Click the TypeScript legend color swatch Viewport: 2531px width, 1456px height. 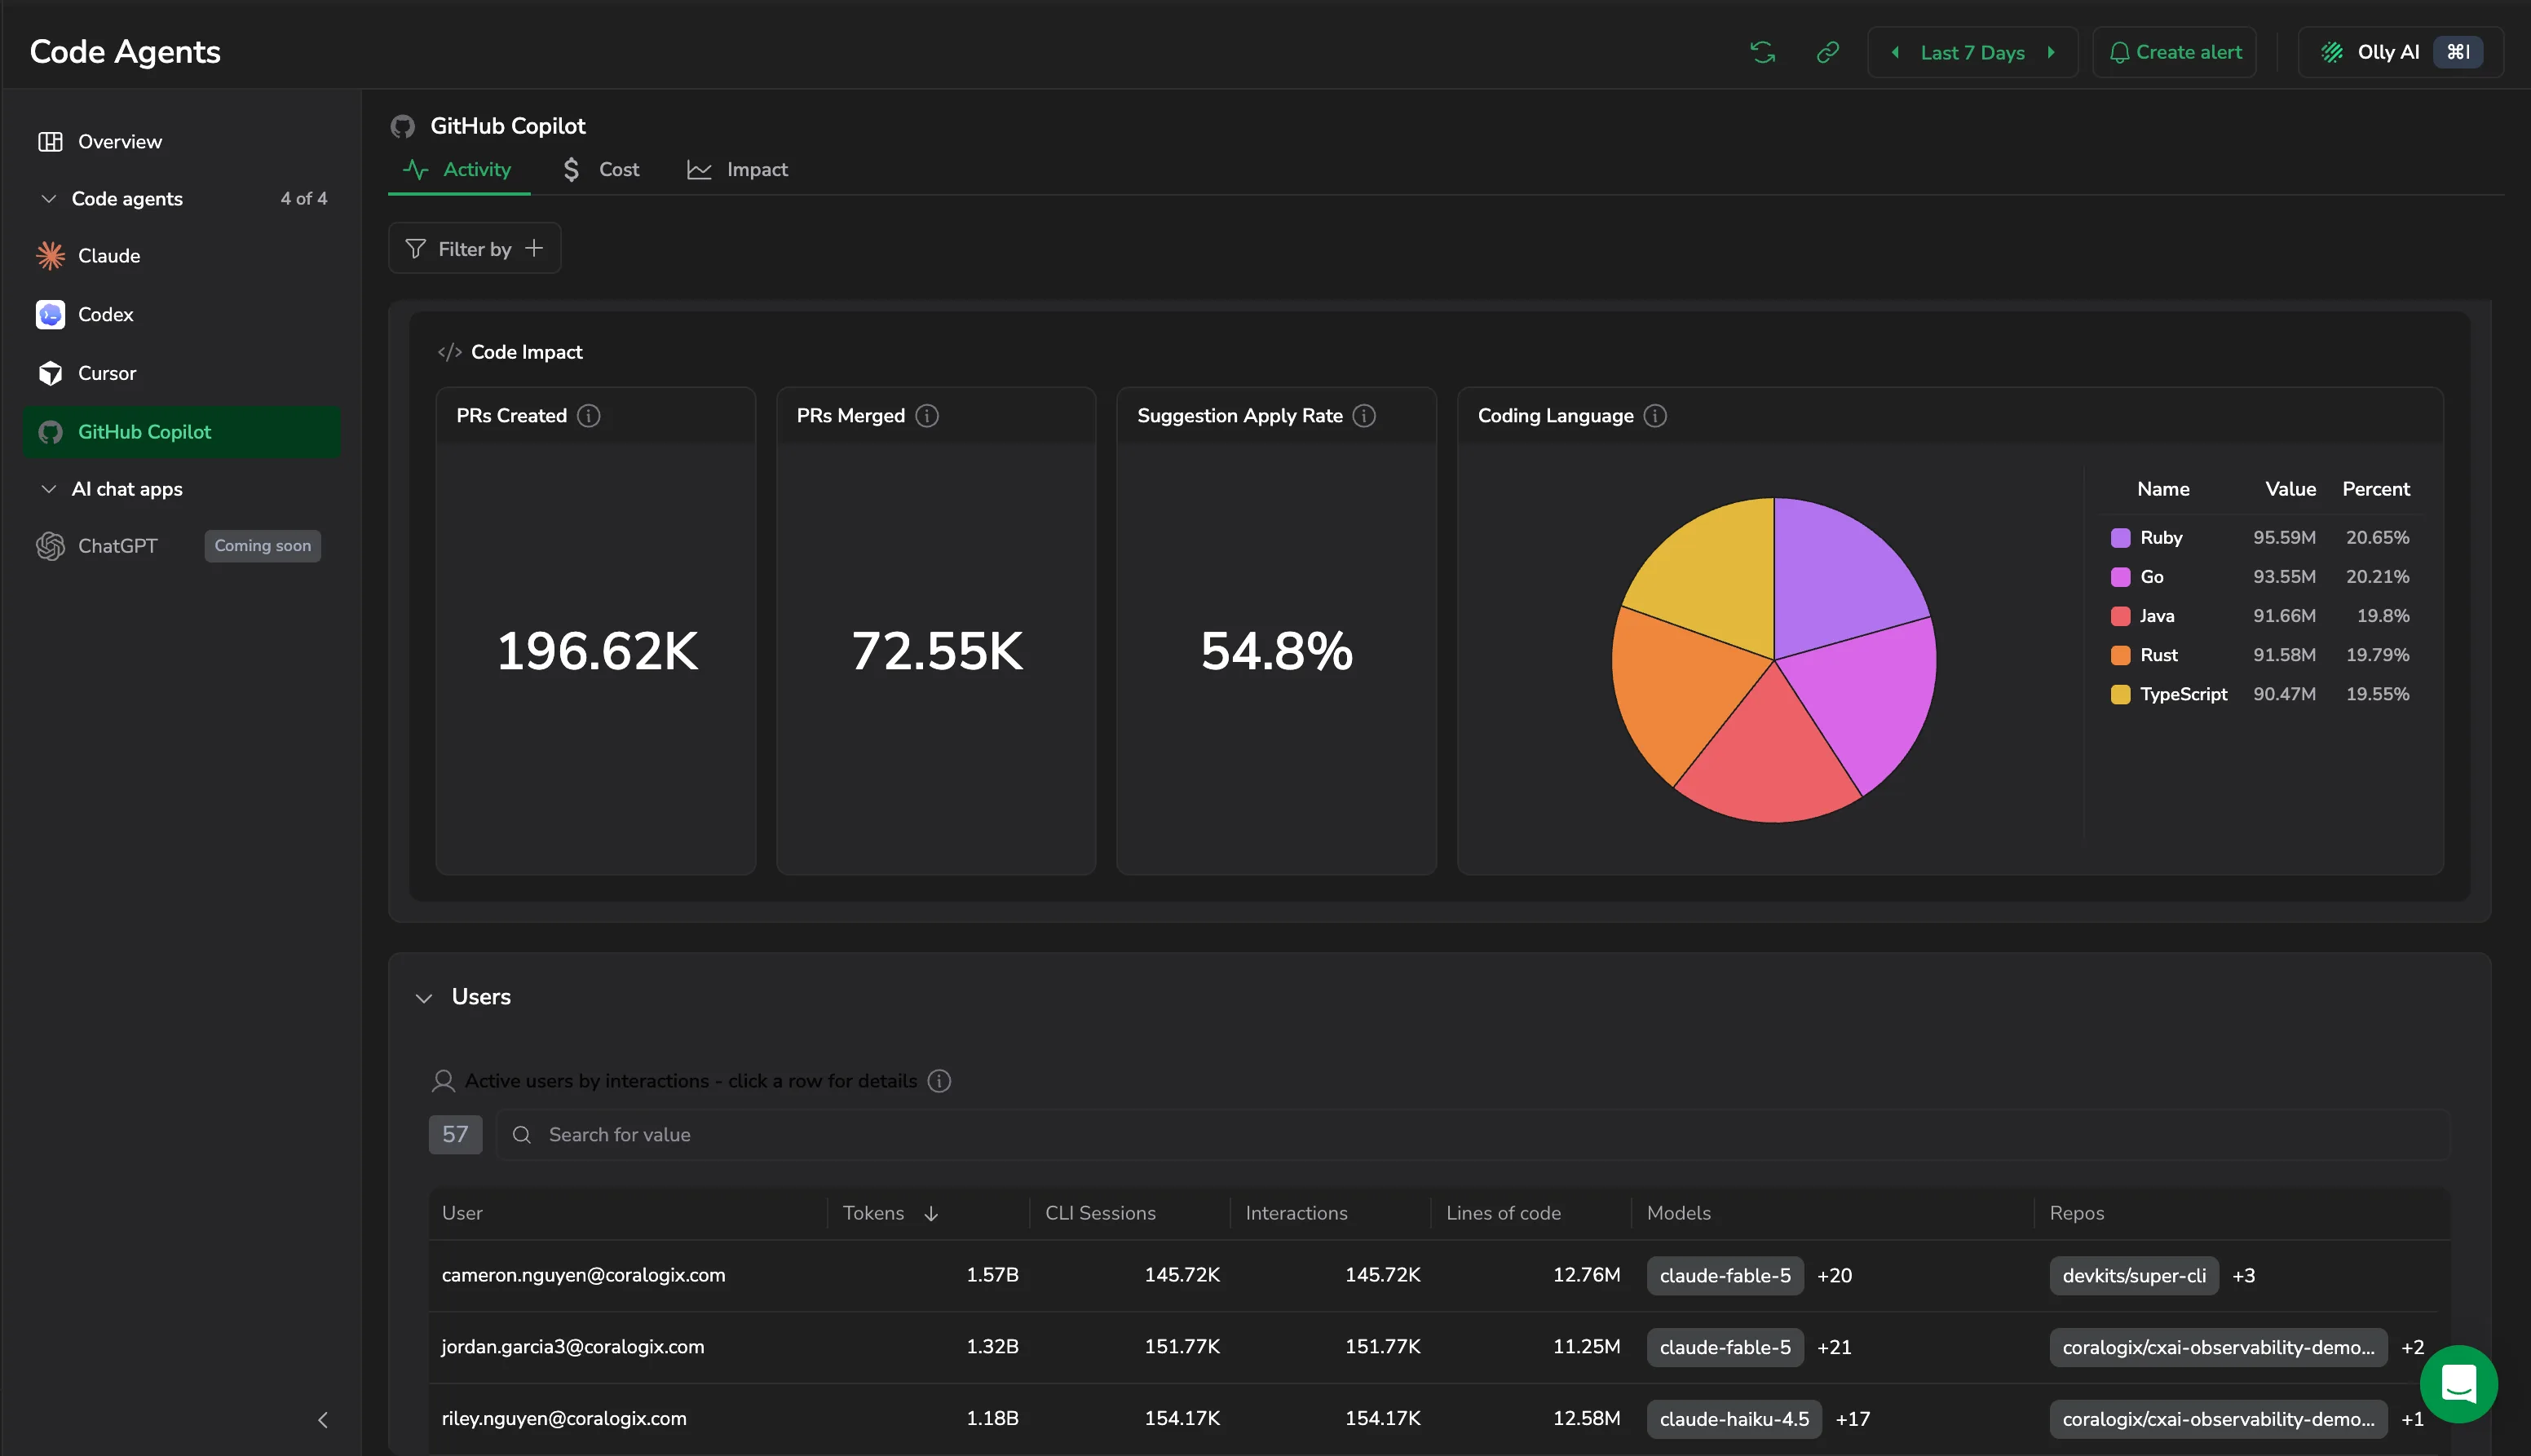2120,694
